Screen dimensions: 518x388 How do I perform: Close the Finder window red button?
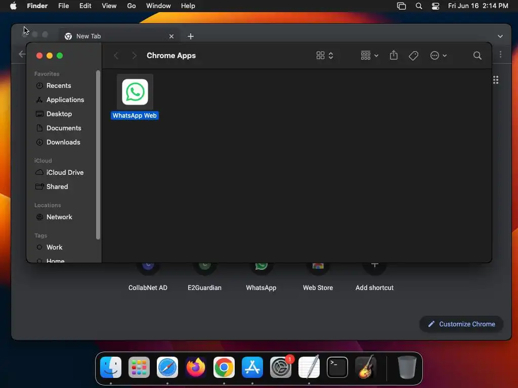pyautogui.click(x=39, y=56)
